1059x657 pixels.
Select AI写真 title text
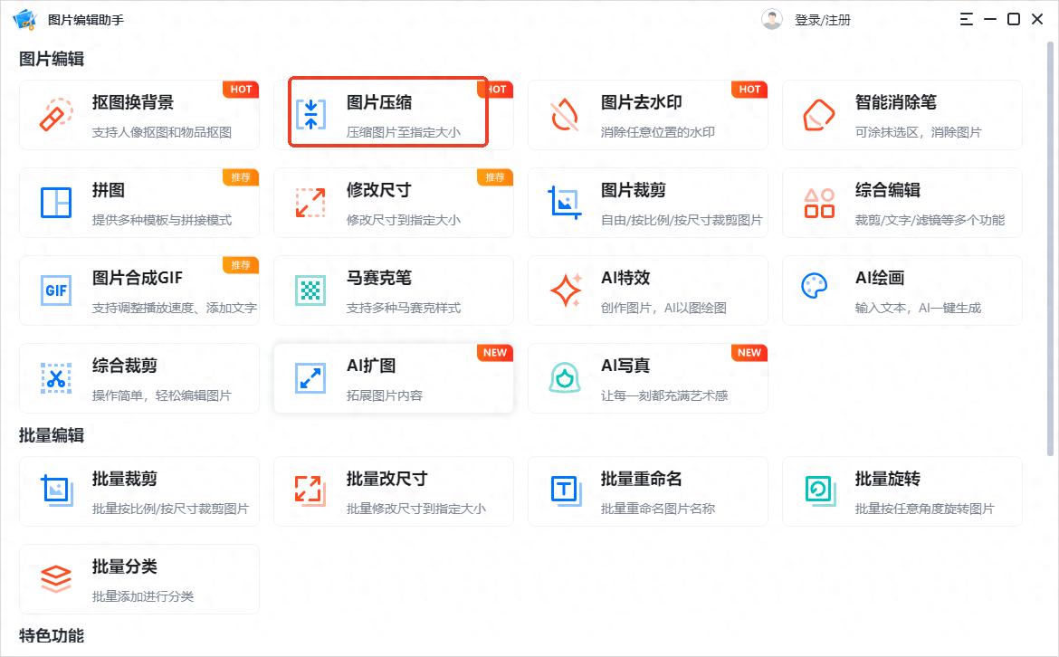tap(625, 366)
